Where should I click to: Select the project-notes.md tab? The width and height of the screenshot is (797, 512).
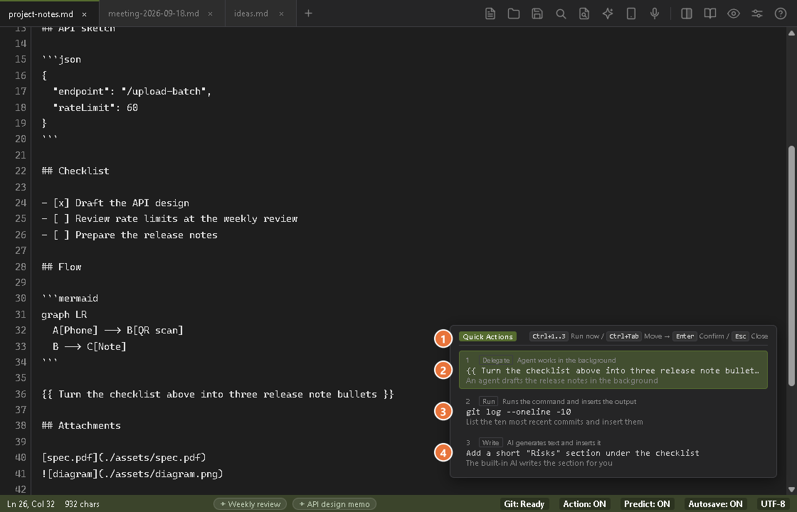click(41, 14)
